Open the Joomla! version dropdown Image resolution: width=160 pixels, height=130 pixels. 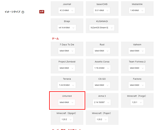tap(67, 10)
